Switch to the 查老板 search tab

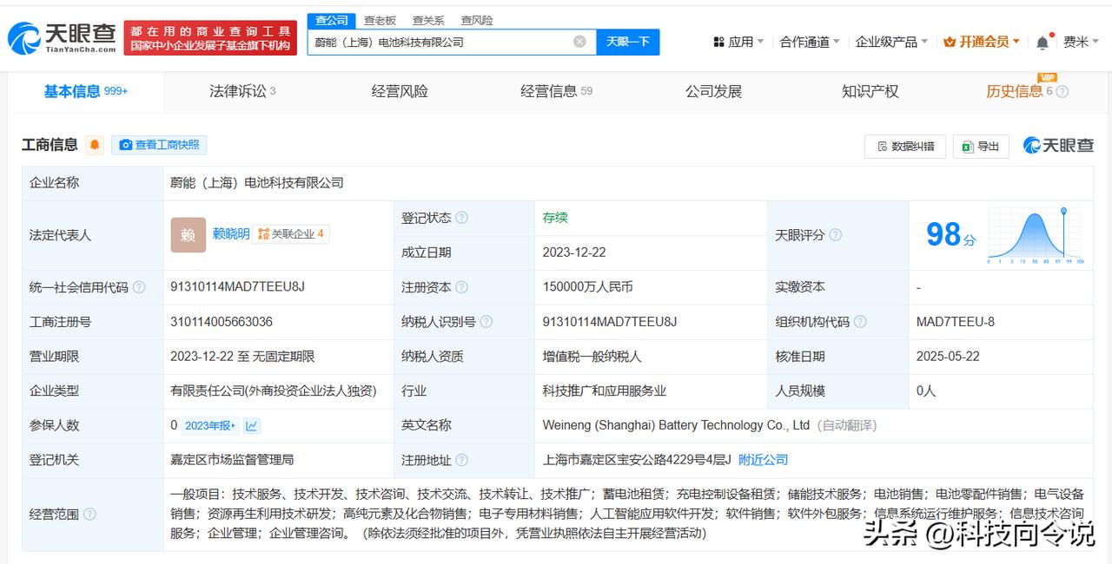click(x=380, y=20)
